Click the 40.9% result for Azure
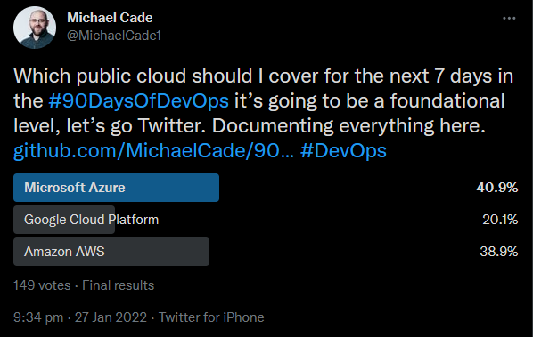Viewport: 533px width, 337px height. [497, 188]
